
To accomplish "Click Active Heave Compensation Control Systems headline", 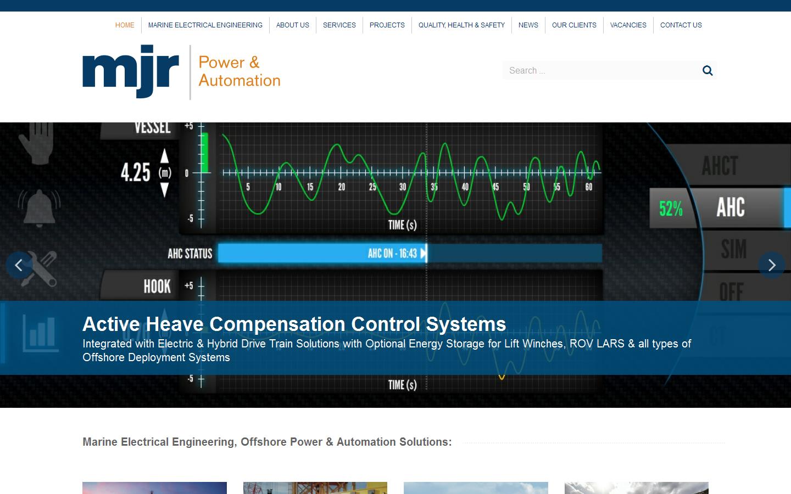I will pos(294,324).
